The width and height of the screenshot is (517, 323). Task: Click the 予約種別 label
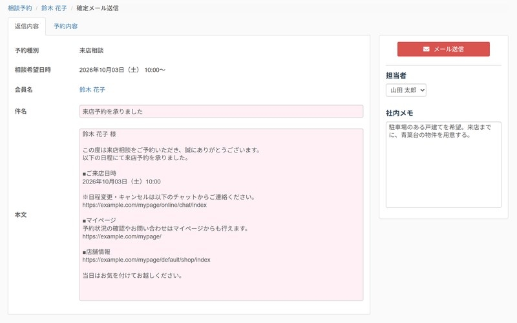(26, 50)
